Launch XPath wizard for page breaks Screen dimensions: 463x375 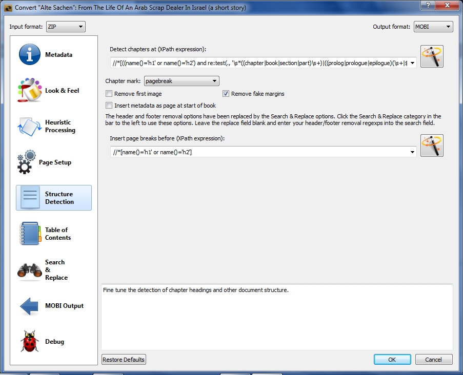coord(432,145)
